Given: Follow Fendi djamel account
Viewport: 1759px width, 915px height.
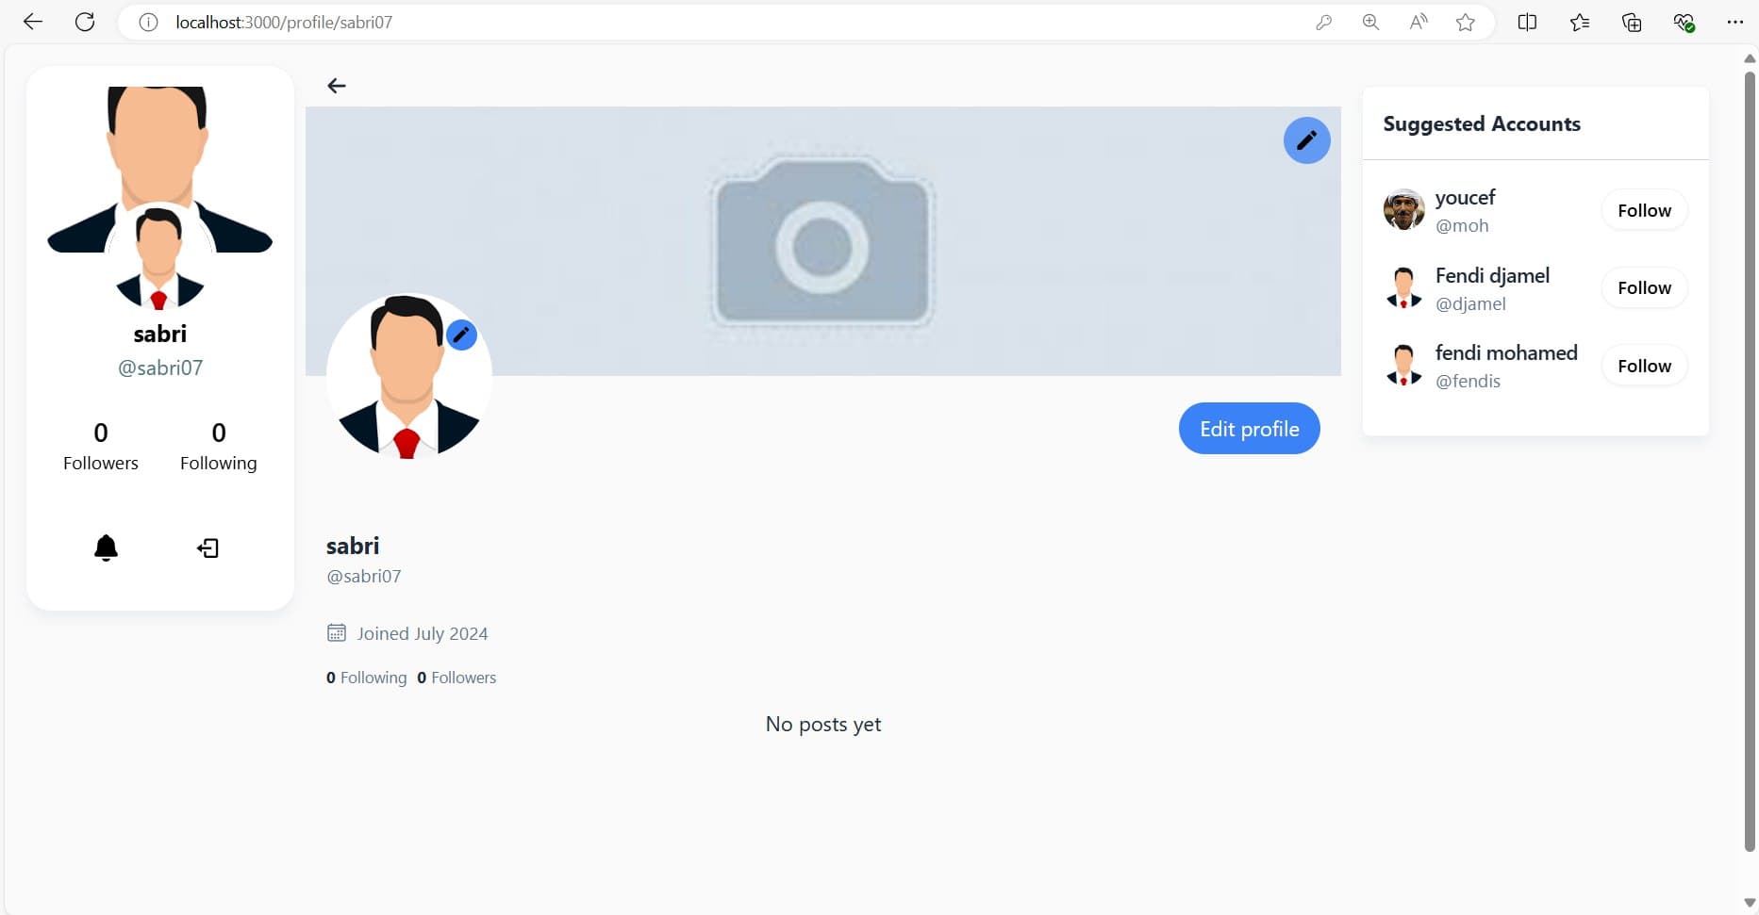Looking at the screenshot, I should click(x=1644, y=287).
